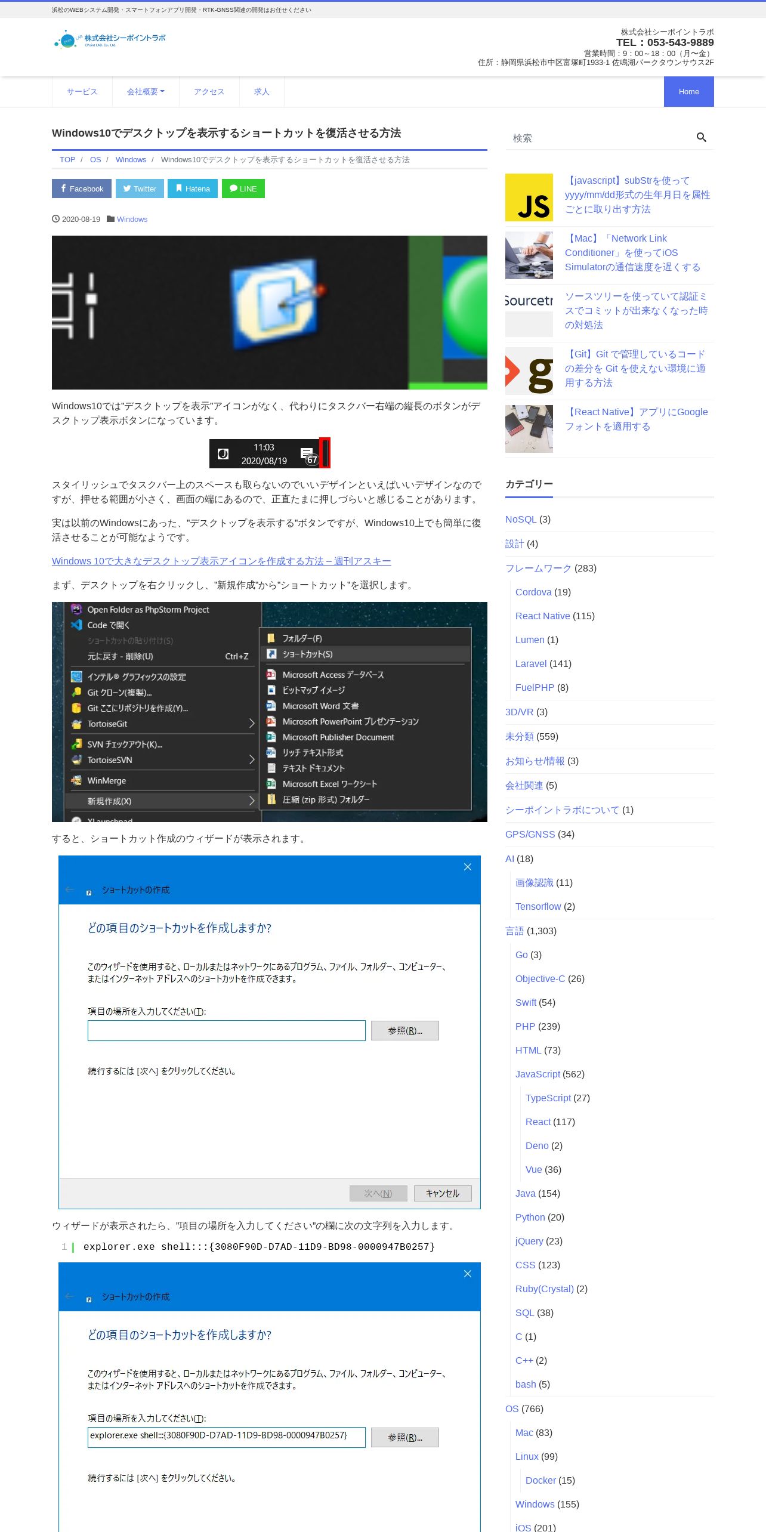Open the Lumen category

[x=530, y=640]
